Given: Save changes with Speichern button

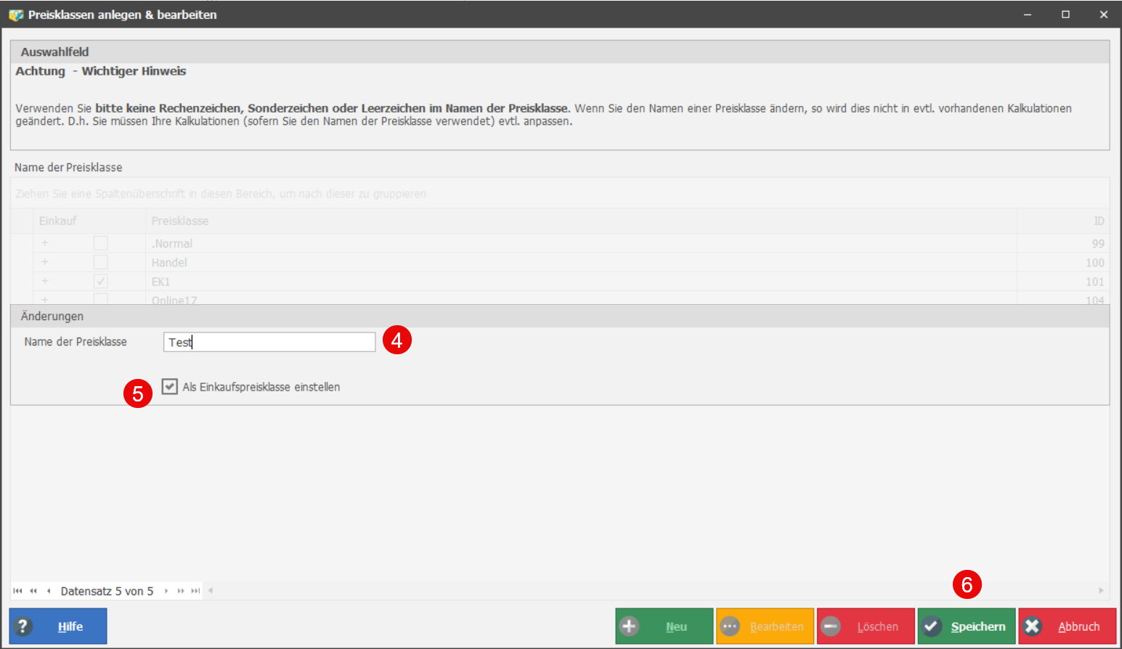Looking at the screenshot, I should 967,626.
